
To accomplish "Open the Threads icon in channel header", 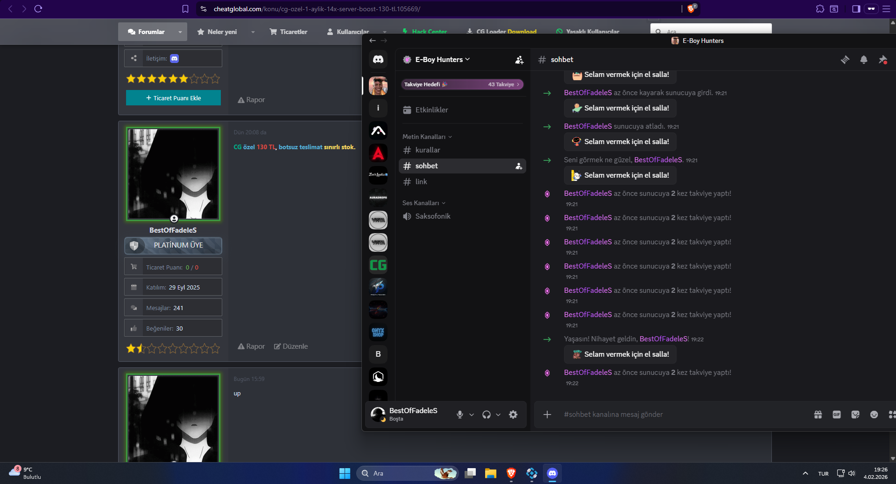I will (845, 60).
